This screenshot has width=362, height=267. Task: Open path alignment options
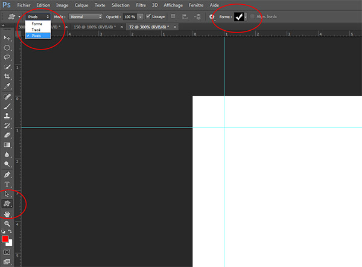pyautogui.click(x=185, y=17)
